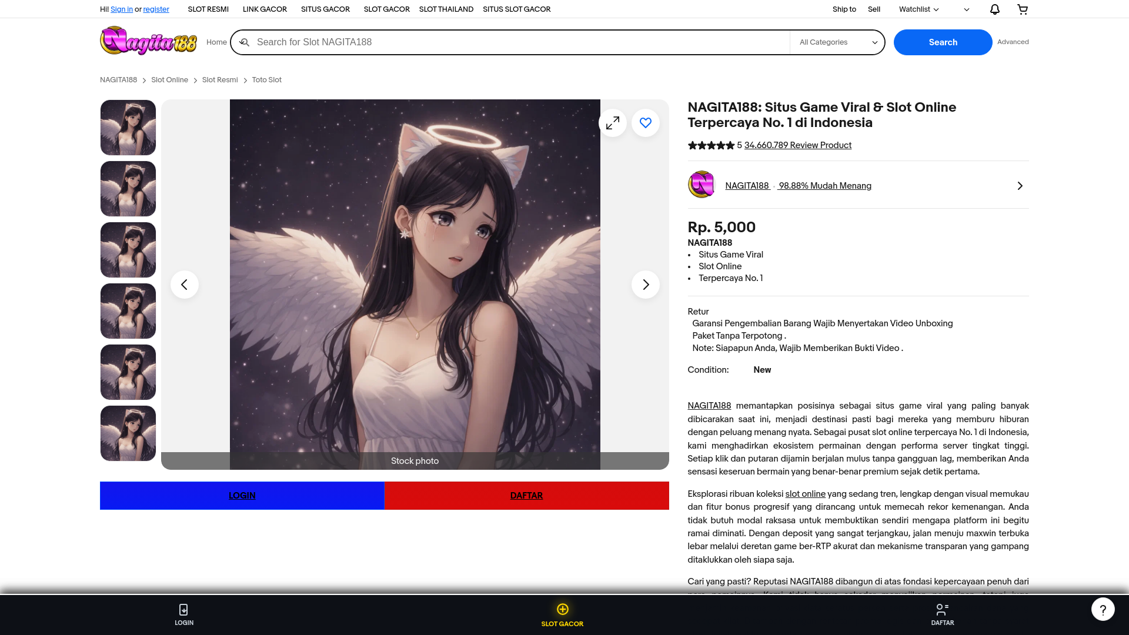Click the search magnifier icon
Image resolution: width=1129 pixels, height=635 pixels.
[245, 42]
